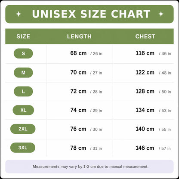Click the 48 in chest conversion
This screenshot has height=179, width=179.
[x=165, y=73]
